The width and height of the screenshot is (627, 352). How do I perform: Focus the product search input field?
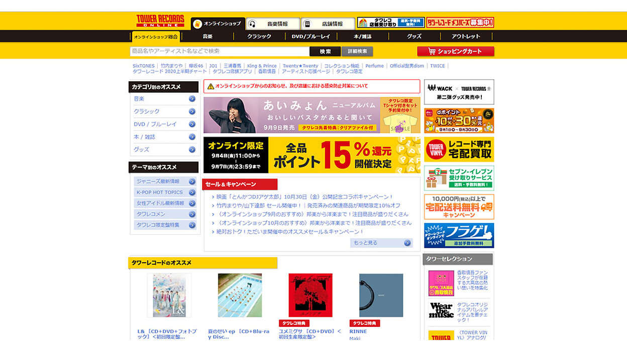click(x=219, y=51)
